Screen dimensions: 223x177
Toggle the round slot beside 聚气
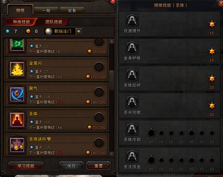tap(99, 92)
